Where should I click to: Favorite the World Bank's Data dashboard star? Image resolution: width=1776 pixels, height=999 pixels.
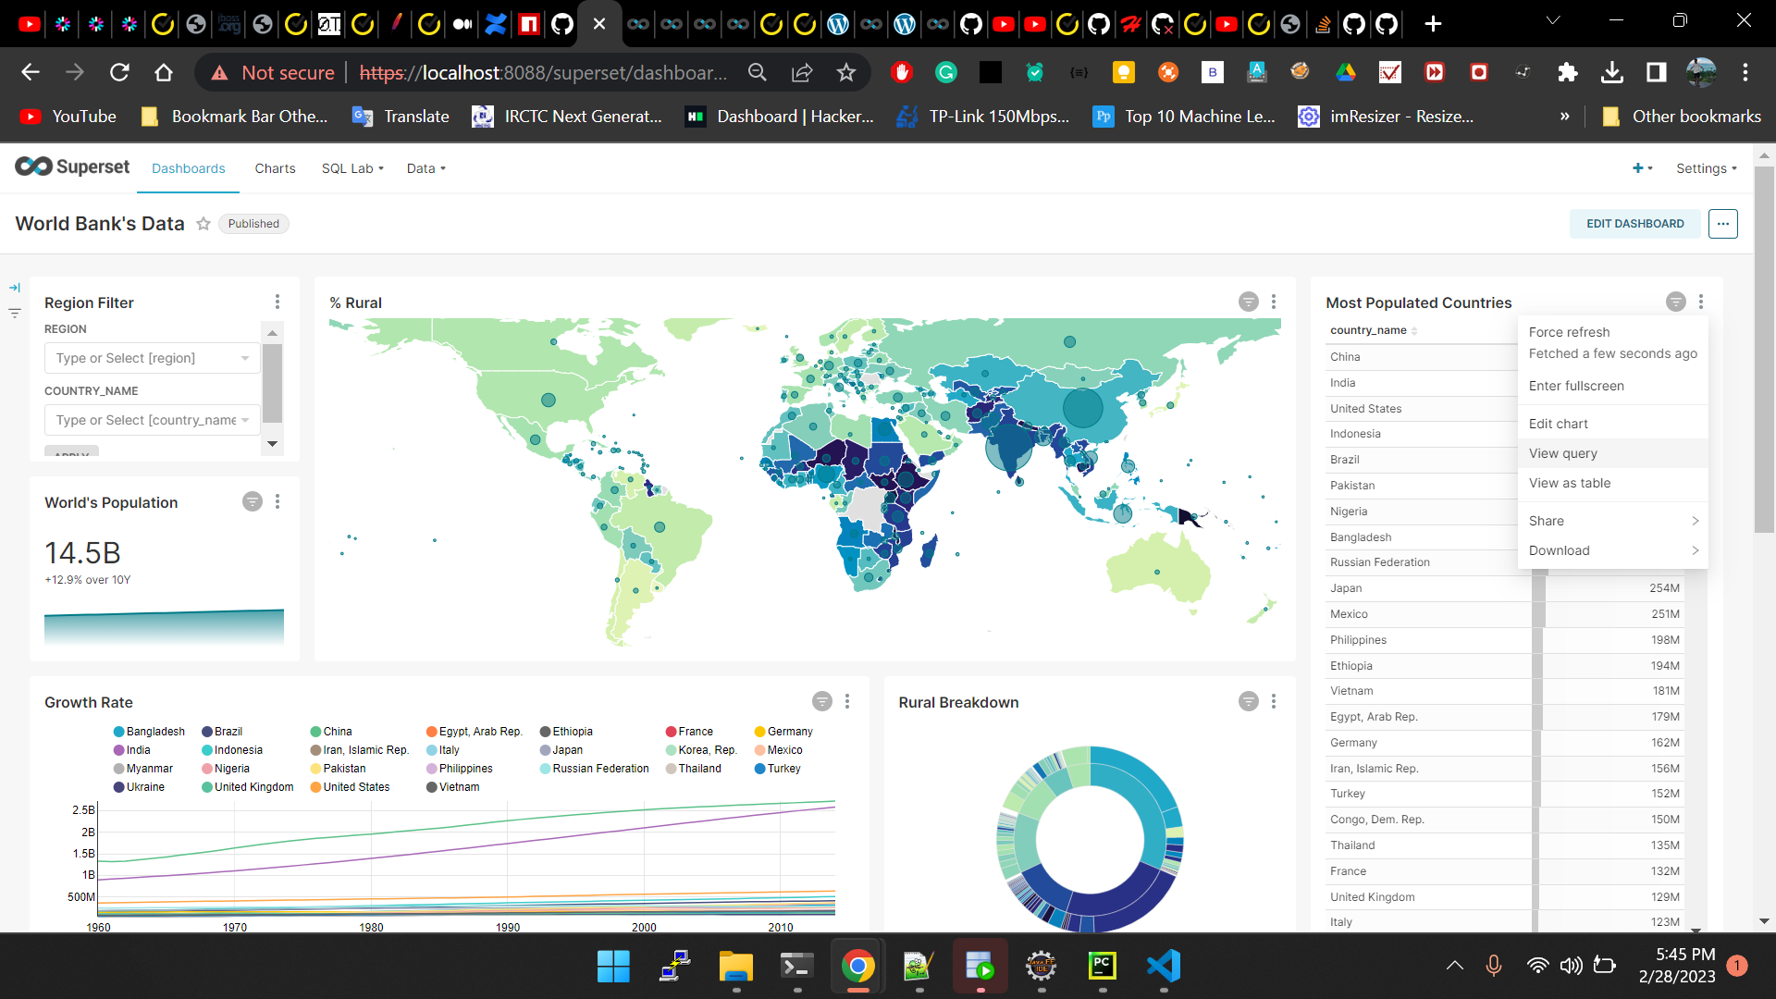[x=203, y=224]
